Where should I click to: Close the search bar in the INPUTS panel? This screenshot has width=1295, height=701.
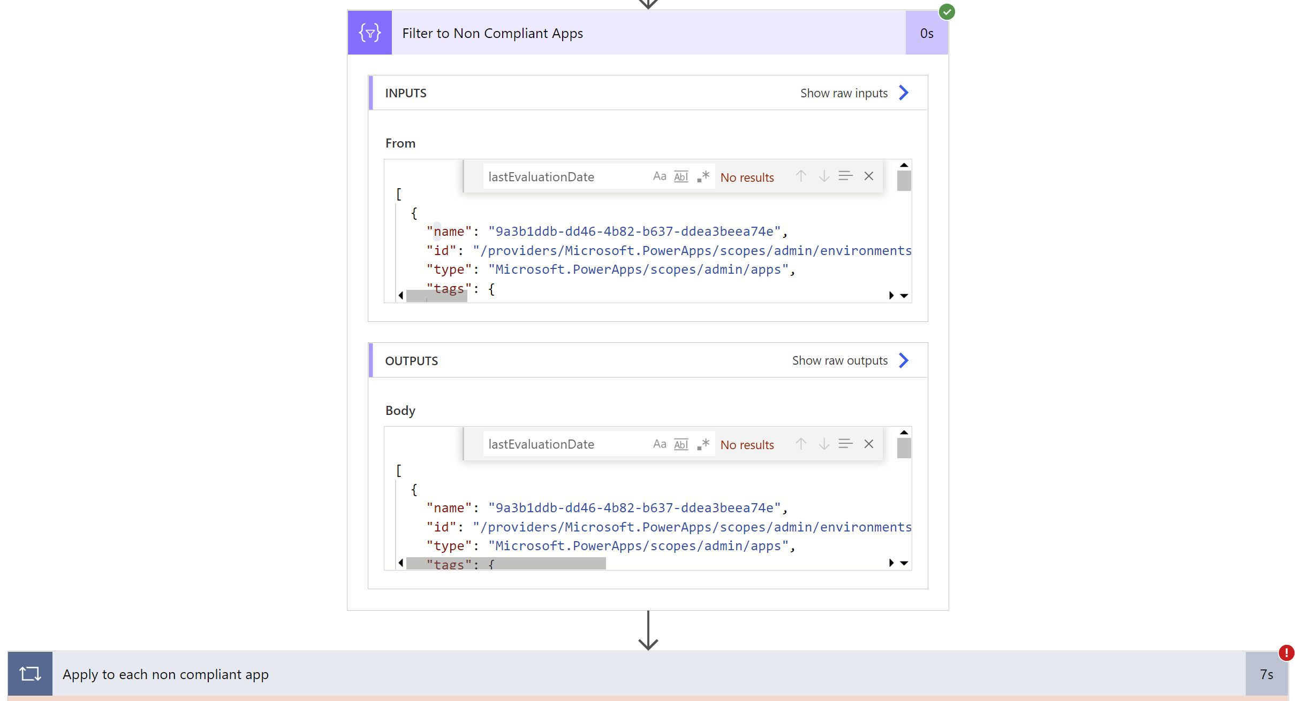pos(868,176)
